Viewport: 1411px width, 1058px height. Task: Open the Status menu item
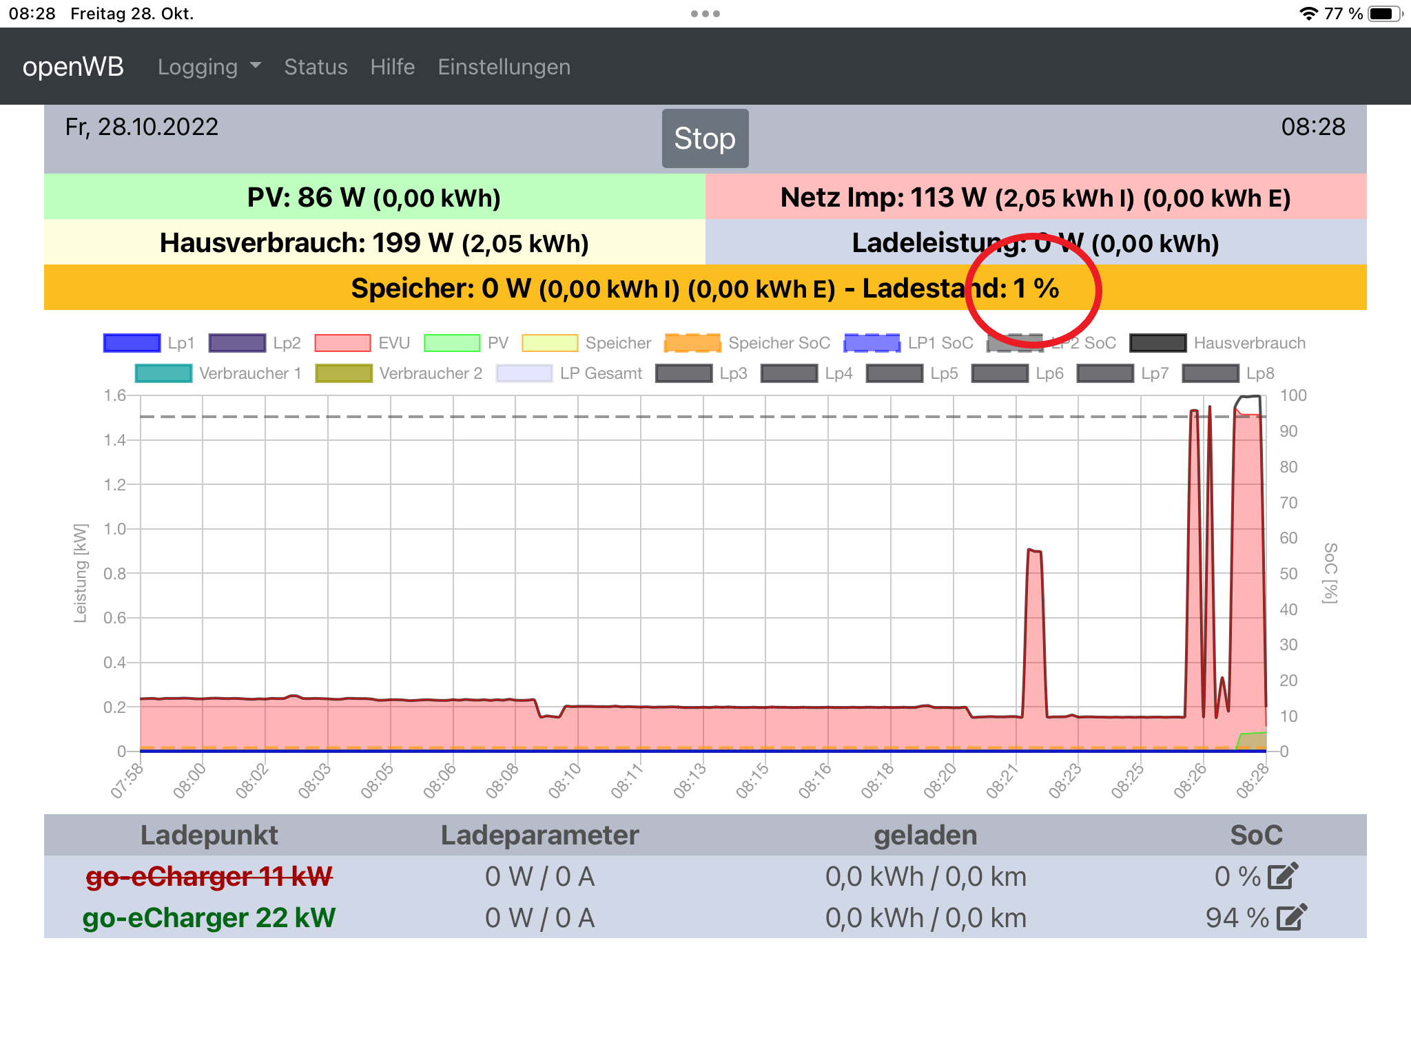316,67
